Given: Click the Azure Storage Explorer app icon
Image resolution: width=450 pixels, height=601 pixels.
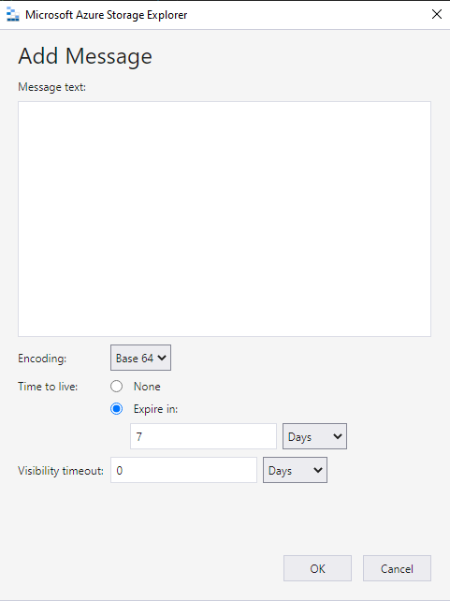Looking at the screenshot, I should point(13,15).
